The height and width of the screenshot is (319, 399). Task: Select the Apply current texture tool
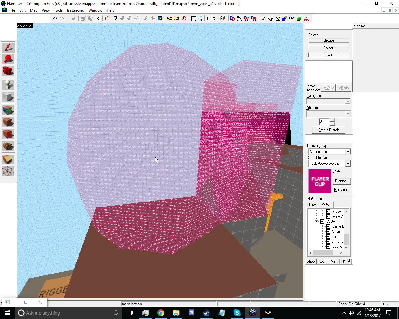(8, 122)
